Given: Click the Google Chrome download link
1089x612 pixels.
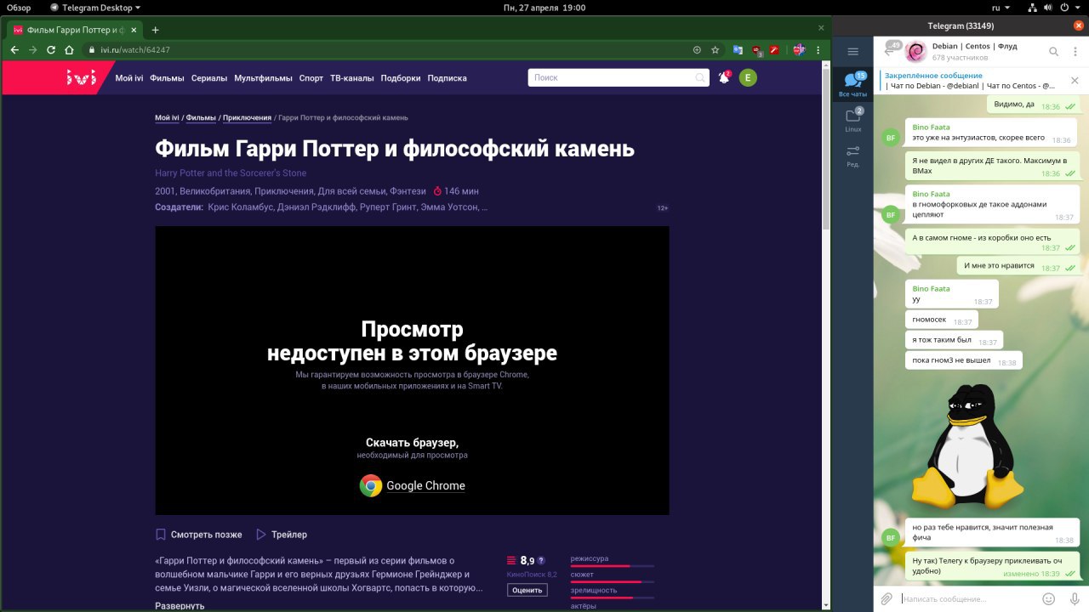Looking at the screenshot, I should coord(425,486).
